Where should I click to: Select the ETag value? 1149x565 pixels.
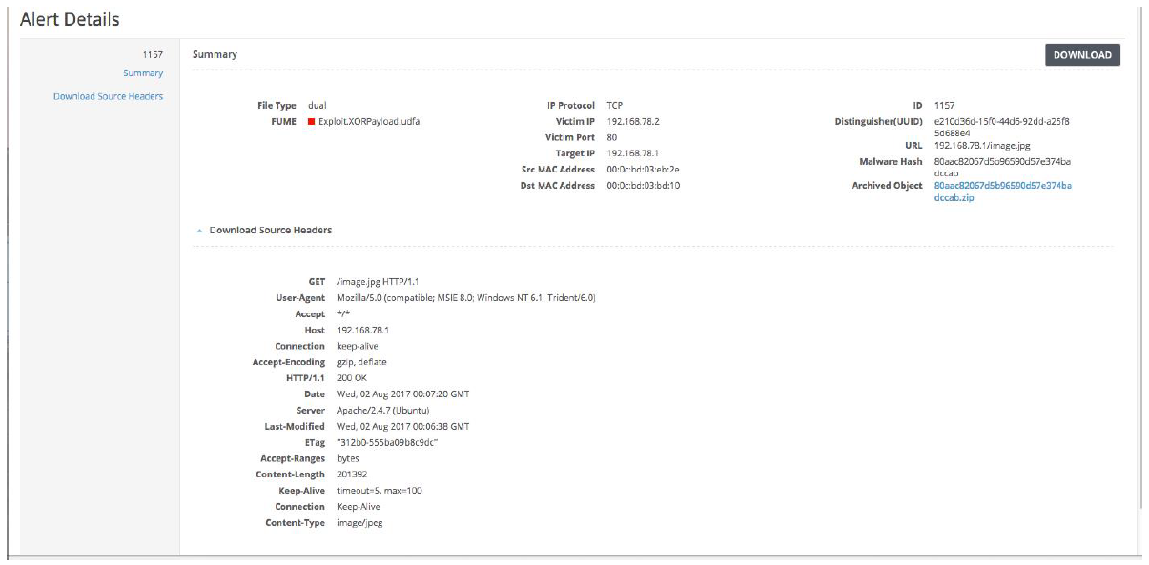(387, 443)
